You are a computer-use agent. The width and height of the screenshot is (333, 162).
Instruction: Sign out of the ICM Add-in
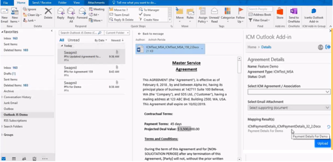328,47
